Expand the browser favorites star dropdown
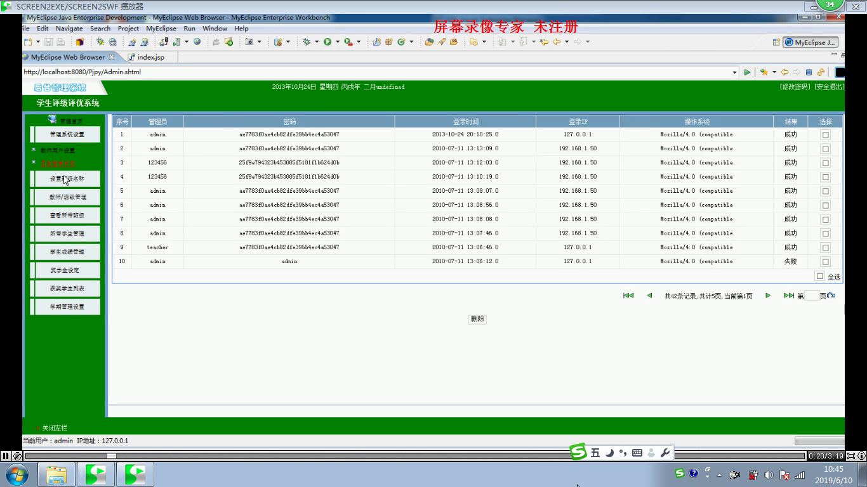867x487 pixels. tap(774, 72)
